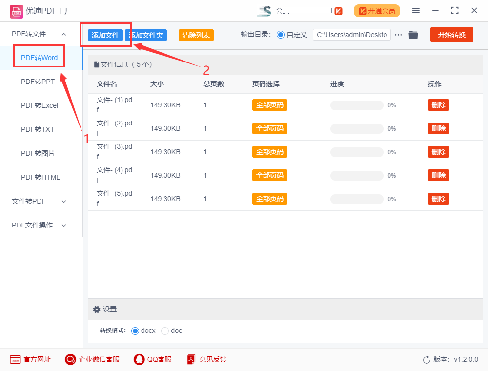Select PDF转HTML in the sidebar
The image size is (488, 371).
tap(41, 177)
